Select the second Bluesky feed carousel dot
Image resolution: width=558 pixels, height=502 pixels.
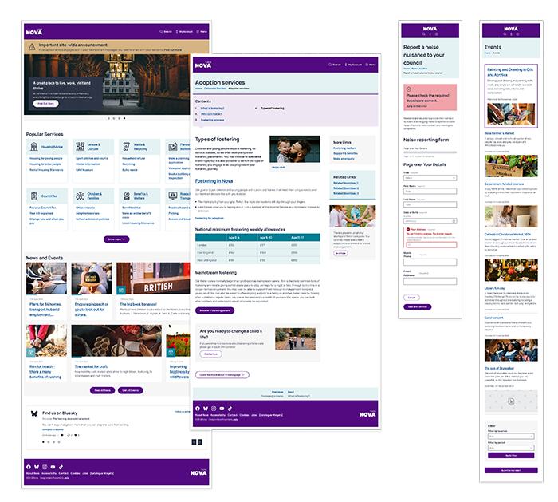pos(49,442)
